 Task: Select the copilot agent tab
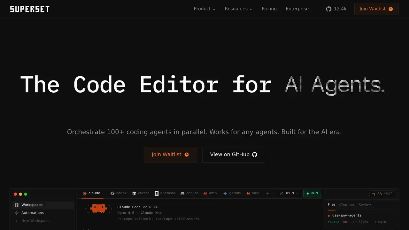coord(189,193)
